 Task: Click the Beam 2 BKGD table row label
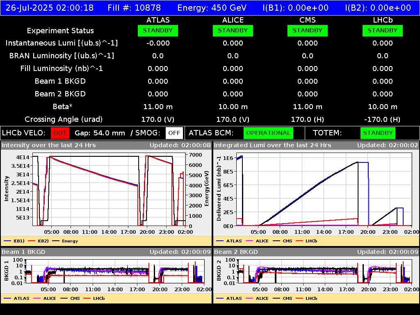pos(60,94)
